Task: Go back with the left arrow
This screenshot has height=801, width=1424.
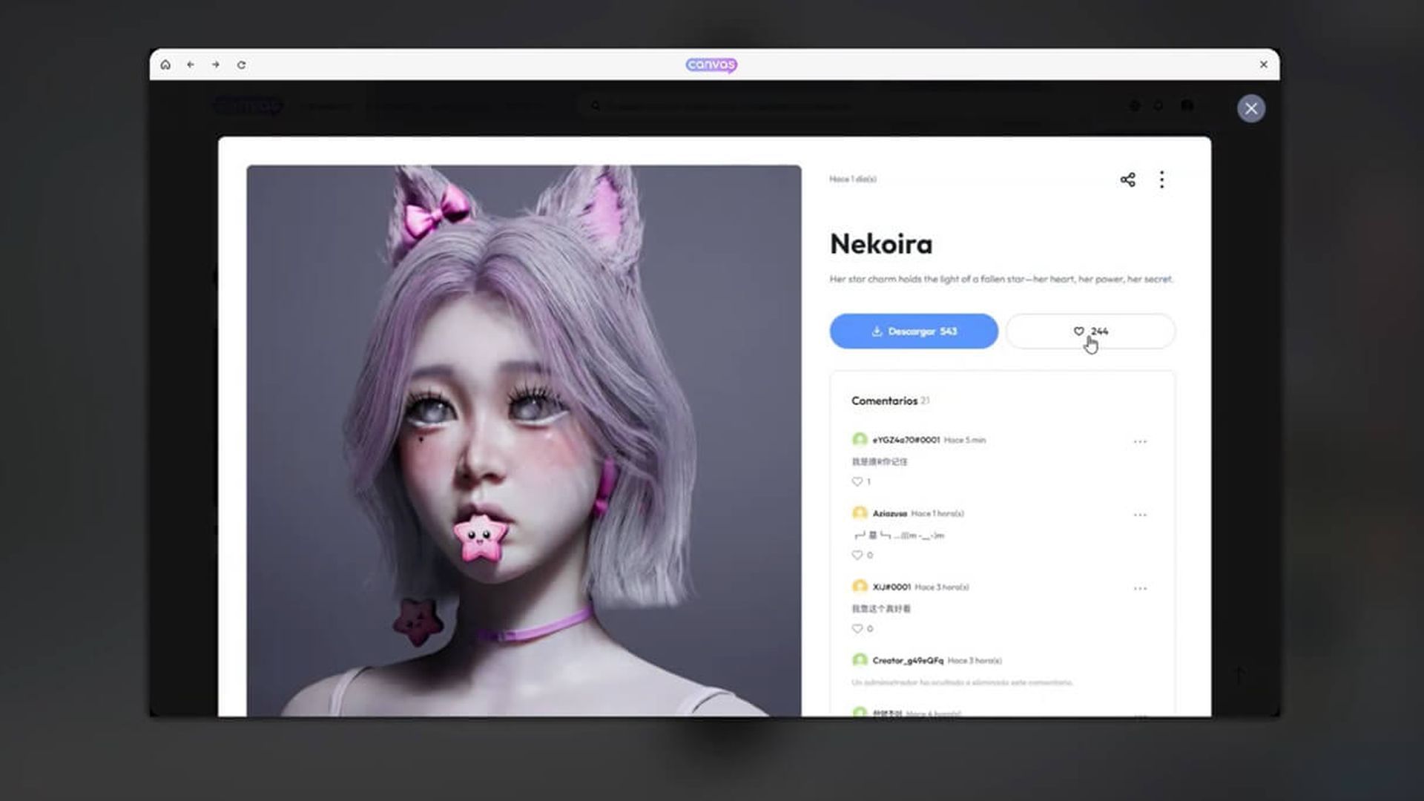Action: [191, 65]
